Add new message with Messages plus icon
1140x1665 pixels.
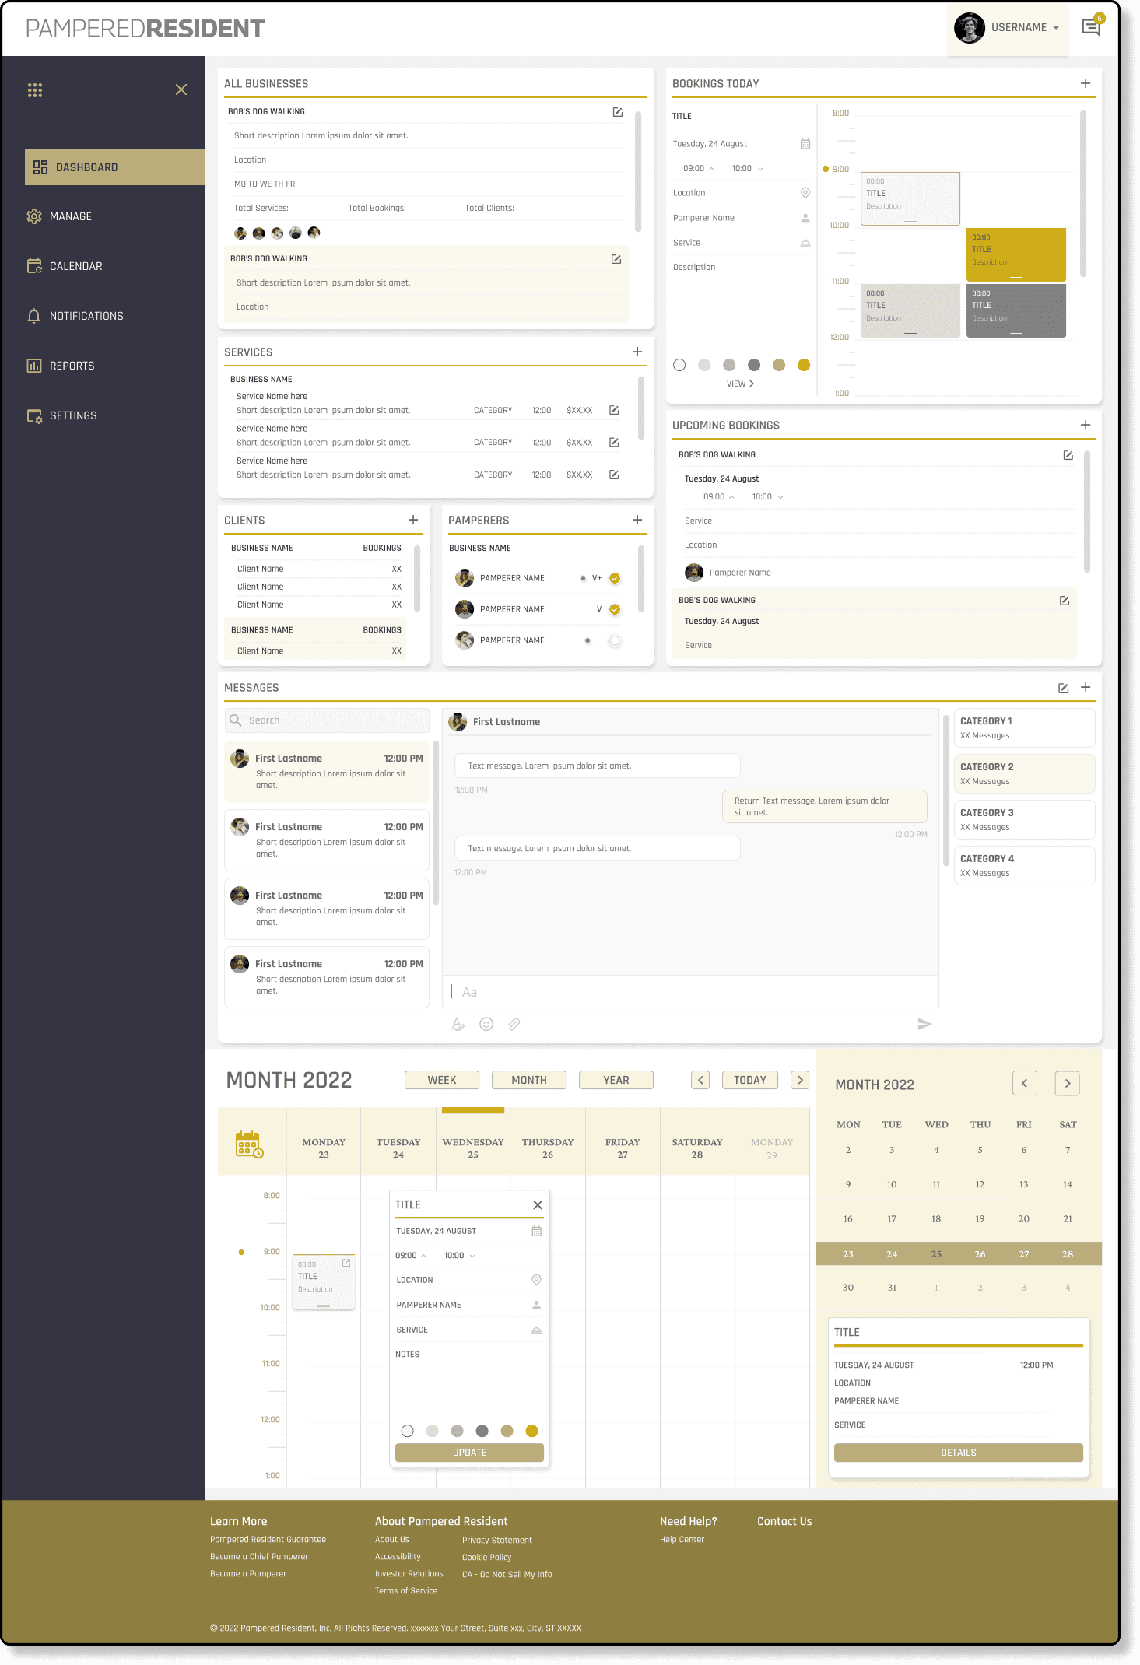(x=1086, y=687)
